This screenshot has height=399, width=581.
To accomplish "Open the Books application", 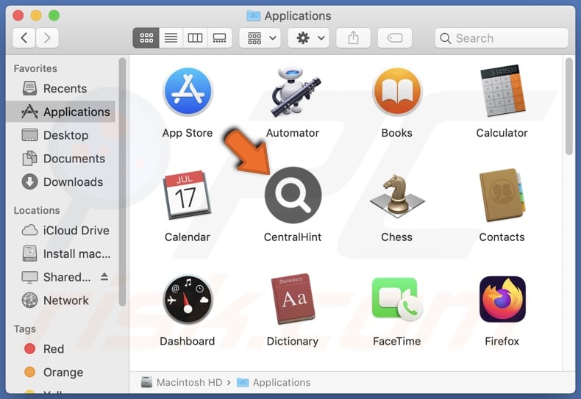I will point(397,91).
